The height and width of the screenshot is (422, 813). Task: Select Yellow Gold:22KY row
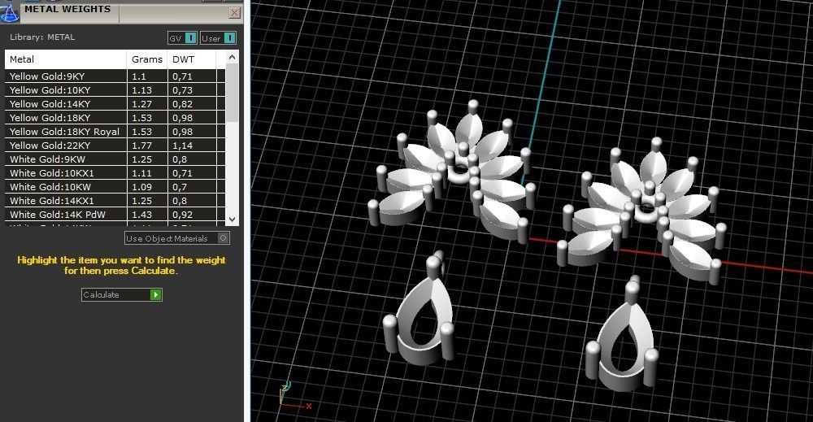pos(115,146)
